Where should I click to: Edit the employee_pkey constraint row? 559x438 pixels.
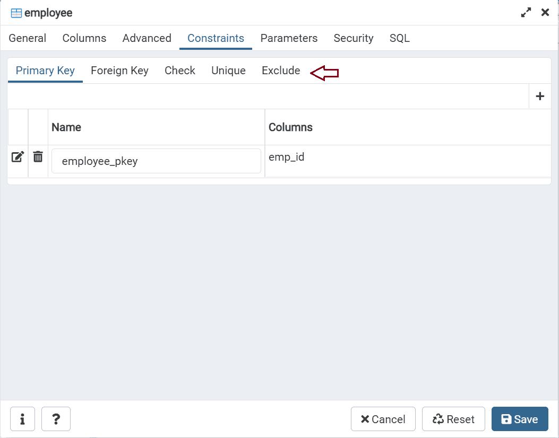(x=18, y=157)
